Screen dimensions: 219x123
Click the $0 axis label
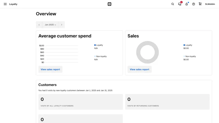point(43,62)
